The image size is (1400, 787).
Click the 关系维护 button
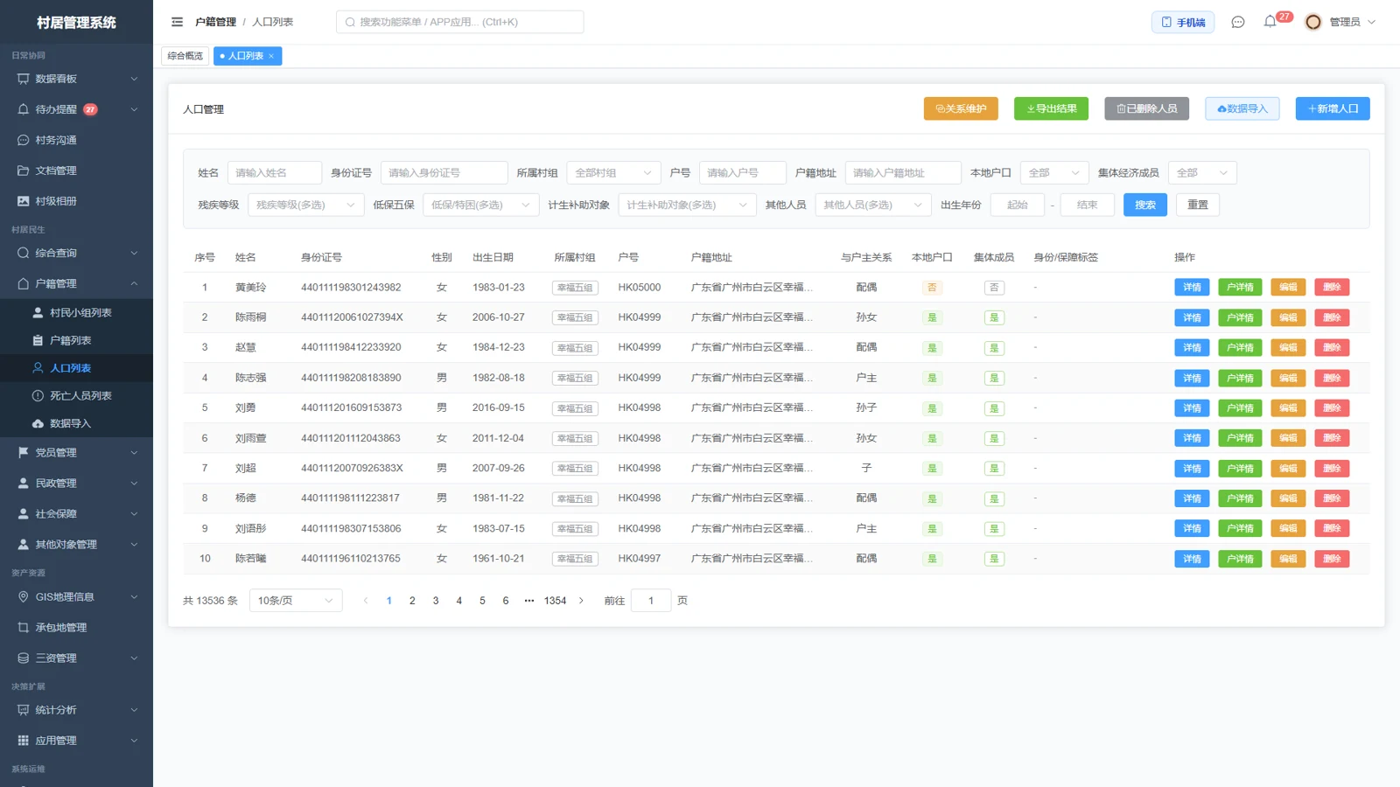(x=961, y=108)
